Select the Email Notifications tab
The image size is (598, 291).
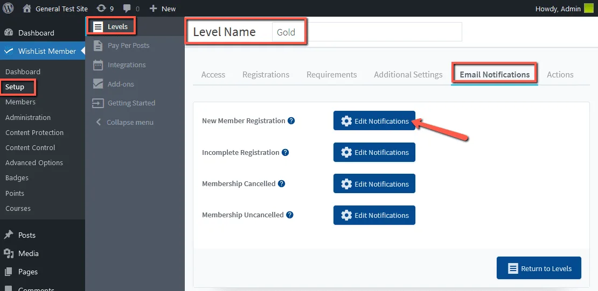coord(495,75)
